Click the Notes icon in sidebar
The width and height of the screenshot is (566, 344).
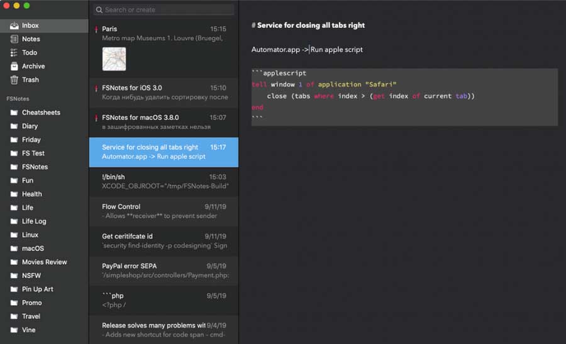[x=14, y=39]
